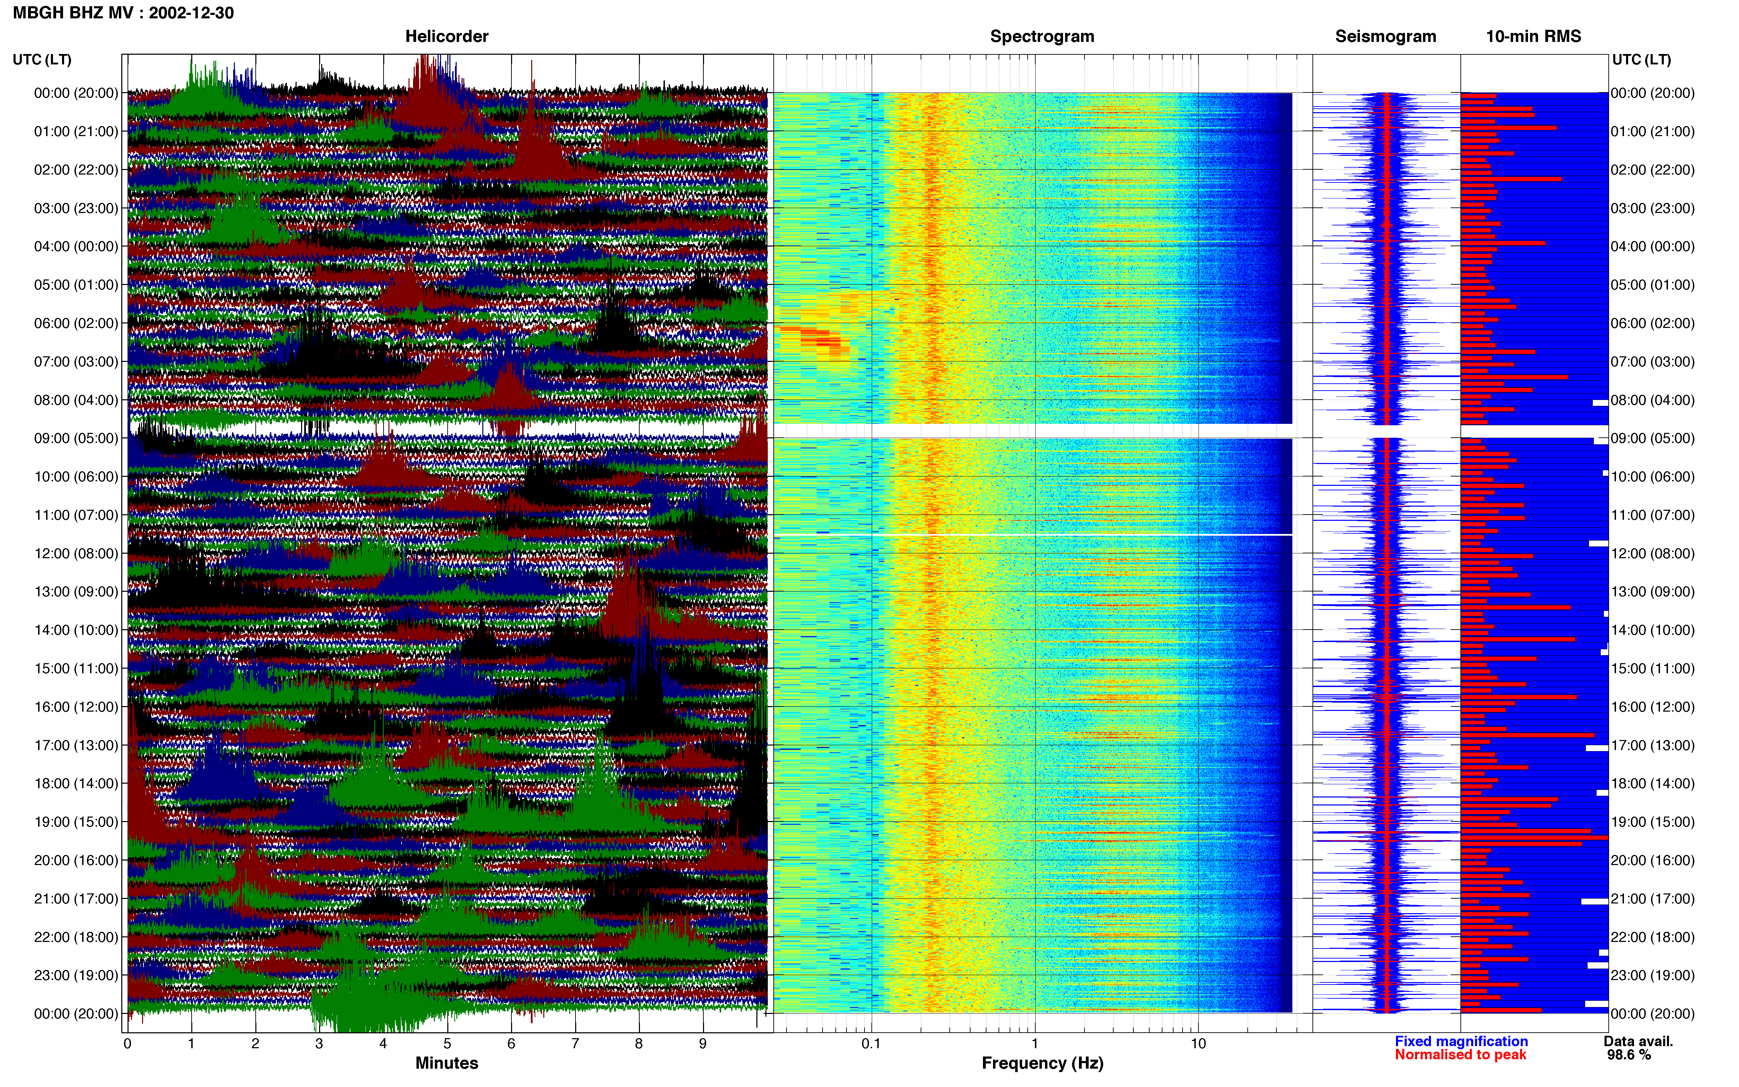Click the '10' frequency tick label
The image size is (1739, 1087).
click(x=1198, y=1043)
